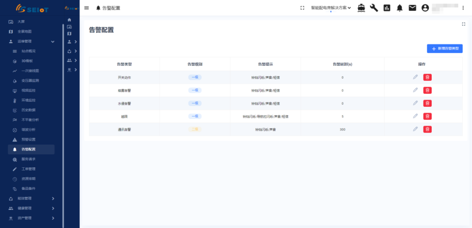Click the 新增告警类型 button
The height and width of the screenshot is (228, 472).
[x=444, y=49]
